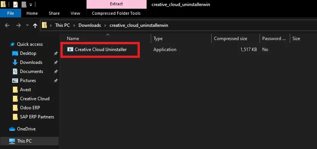Click the 1,517 KB compressed size value

(x=249, y=50)
